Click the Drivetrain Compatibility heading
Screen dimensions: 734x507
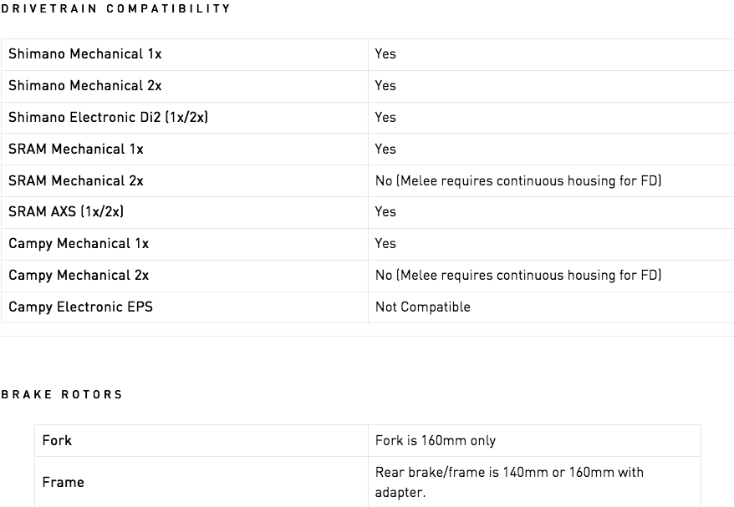[115, 8]
